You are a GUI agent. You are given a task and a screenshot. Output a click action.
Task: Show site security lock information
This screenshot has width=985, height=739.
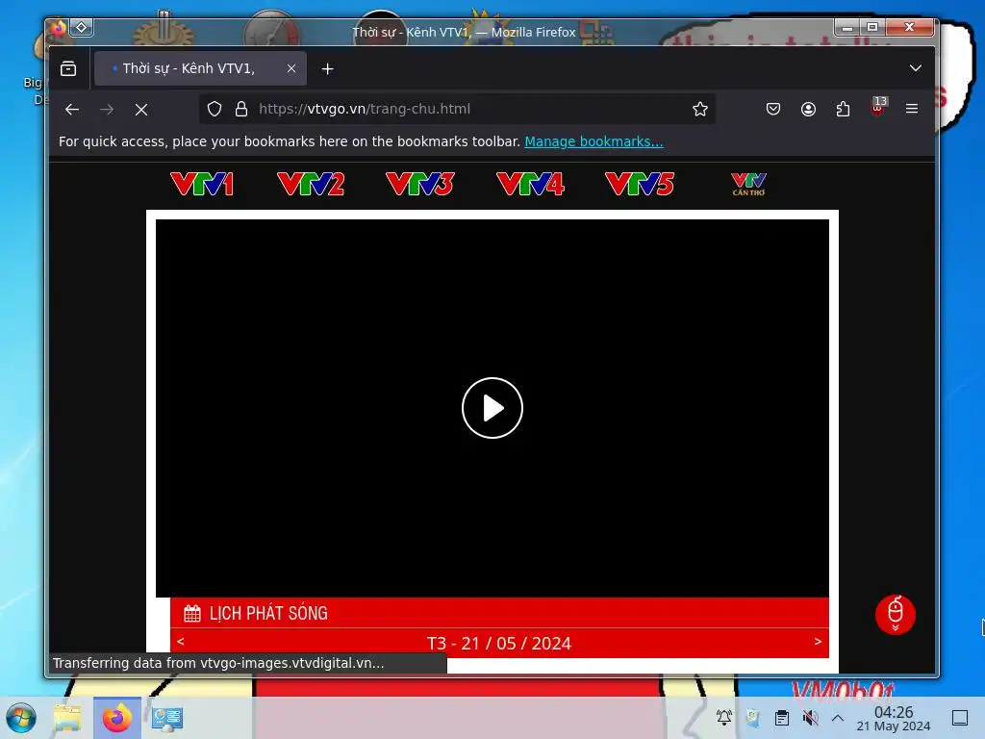(241, 109)
